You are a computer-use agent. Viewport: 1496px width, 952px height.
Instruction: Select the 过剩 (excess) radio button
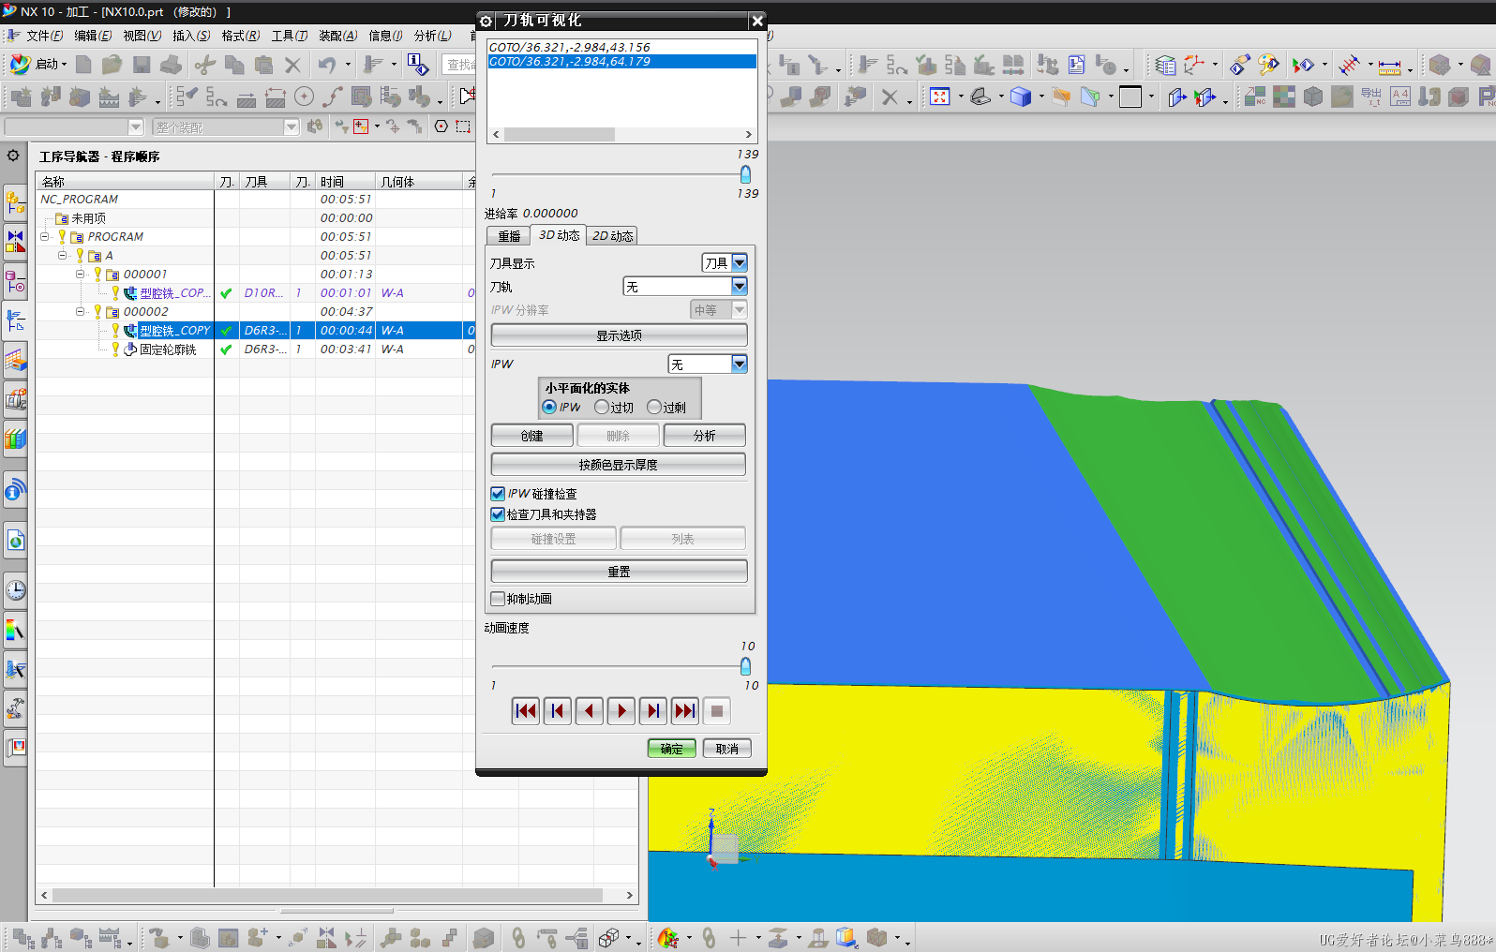(x=654, y=407)
